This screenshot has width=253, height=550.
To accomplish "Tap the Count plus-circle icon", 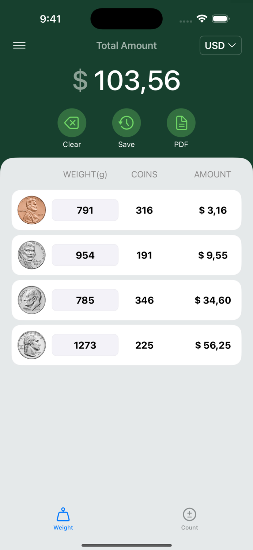I will tap(189, 515).
